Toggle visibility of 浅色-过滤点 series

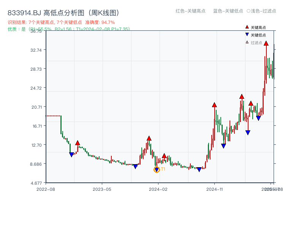[x=262, y=11]
